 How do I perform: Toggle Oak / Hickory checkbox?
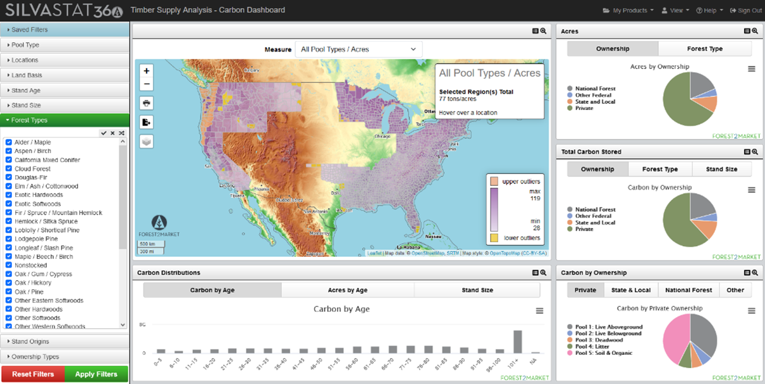click(9, 283)
